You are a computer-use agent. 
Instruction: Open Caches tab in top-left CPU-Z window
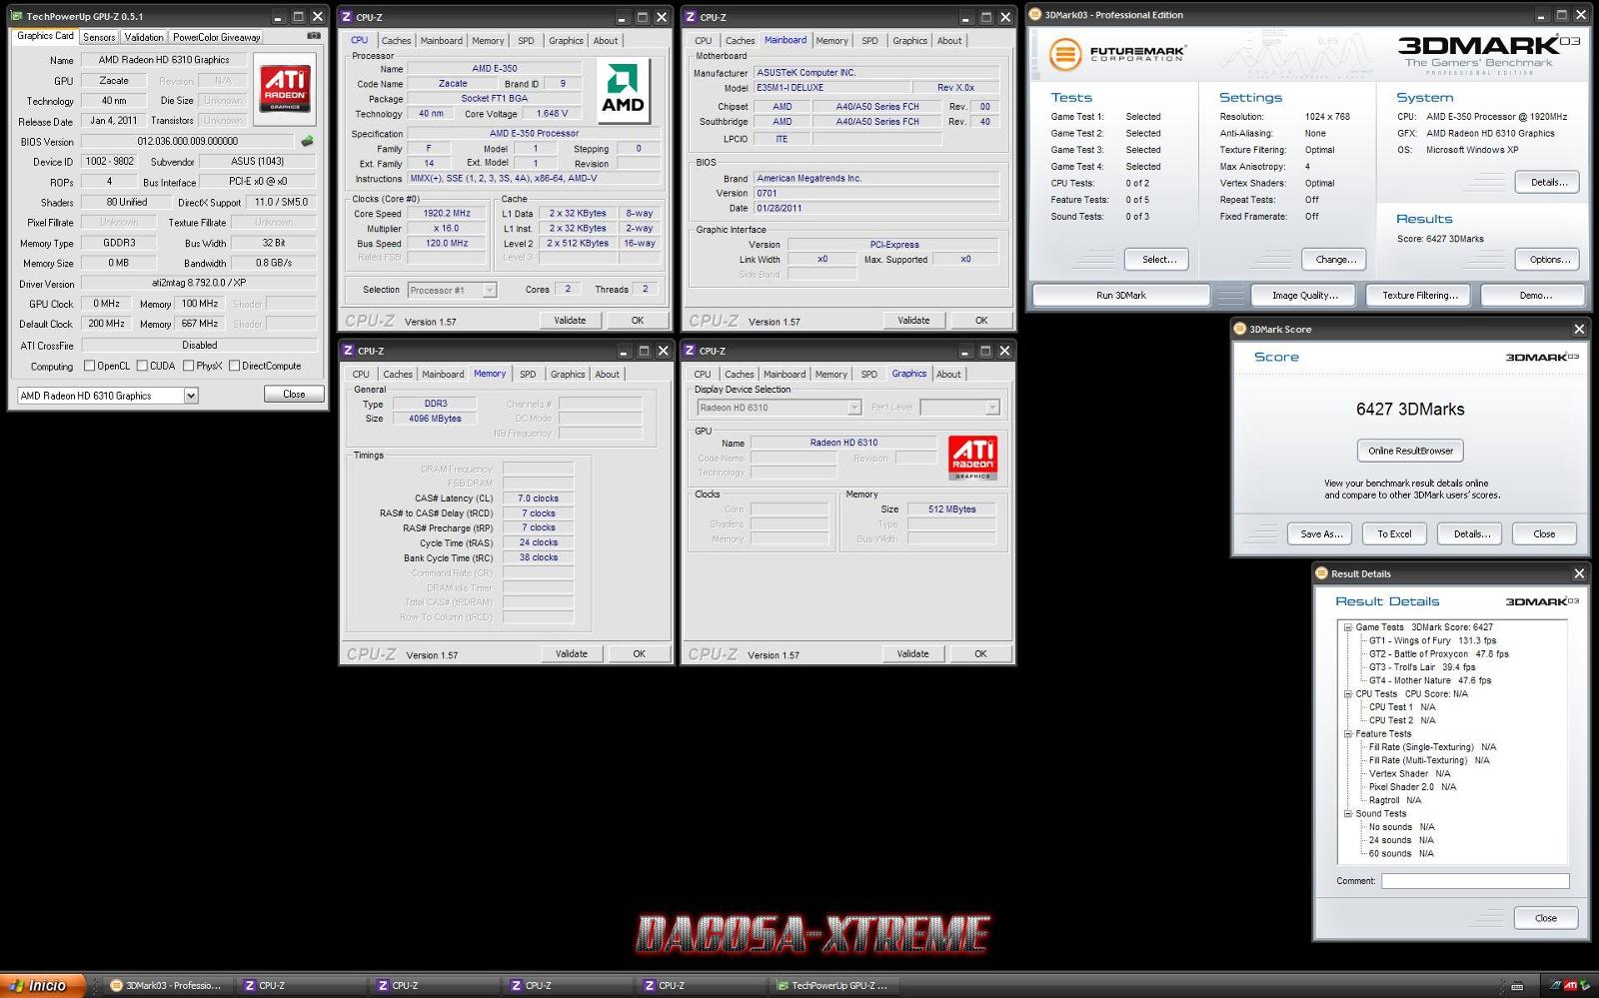pyautogui.click(x=396, y=41)
